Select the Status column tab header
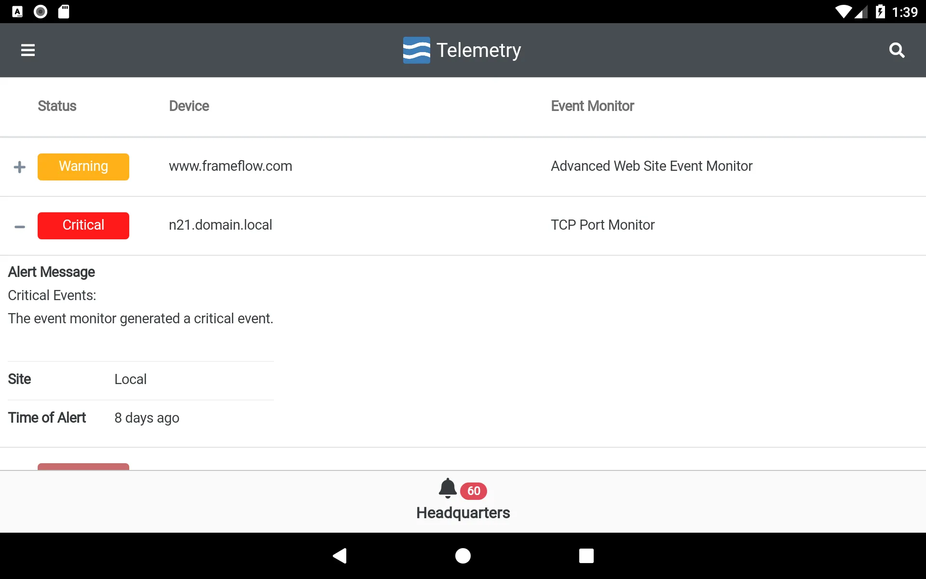Viewport: 926px width, 579px height. [56, 105]
